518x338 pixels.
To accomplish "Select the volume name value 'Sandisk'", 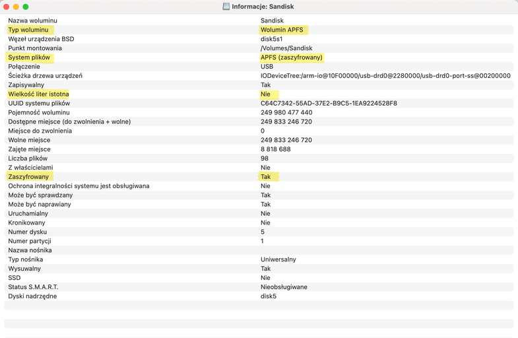I will 272,20.
